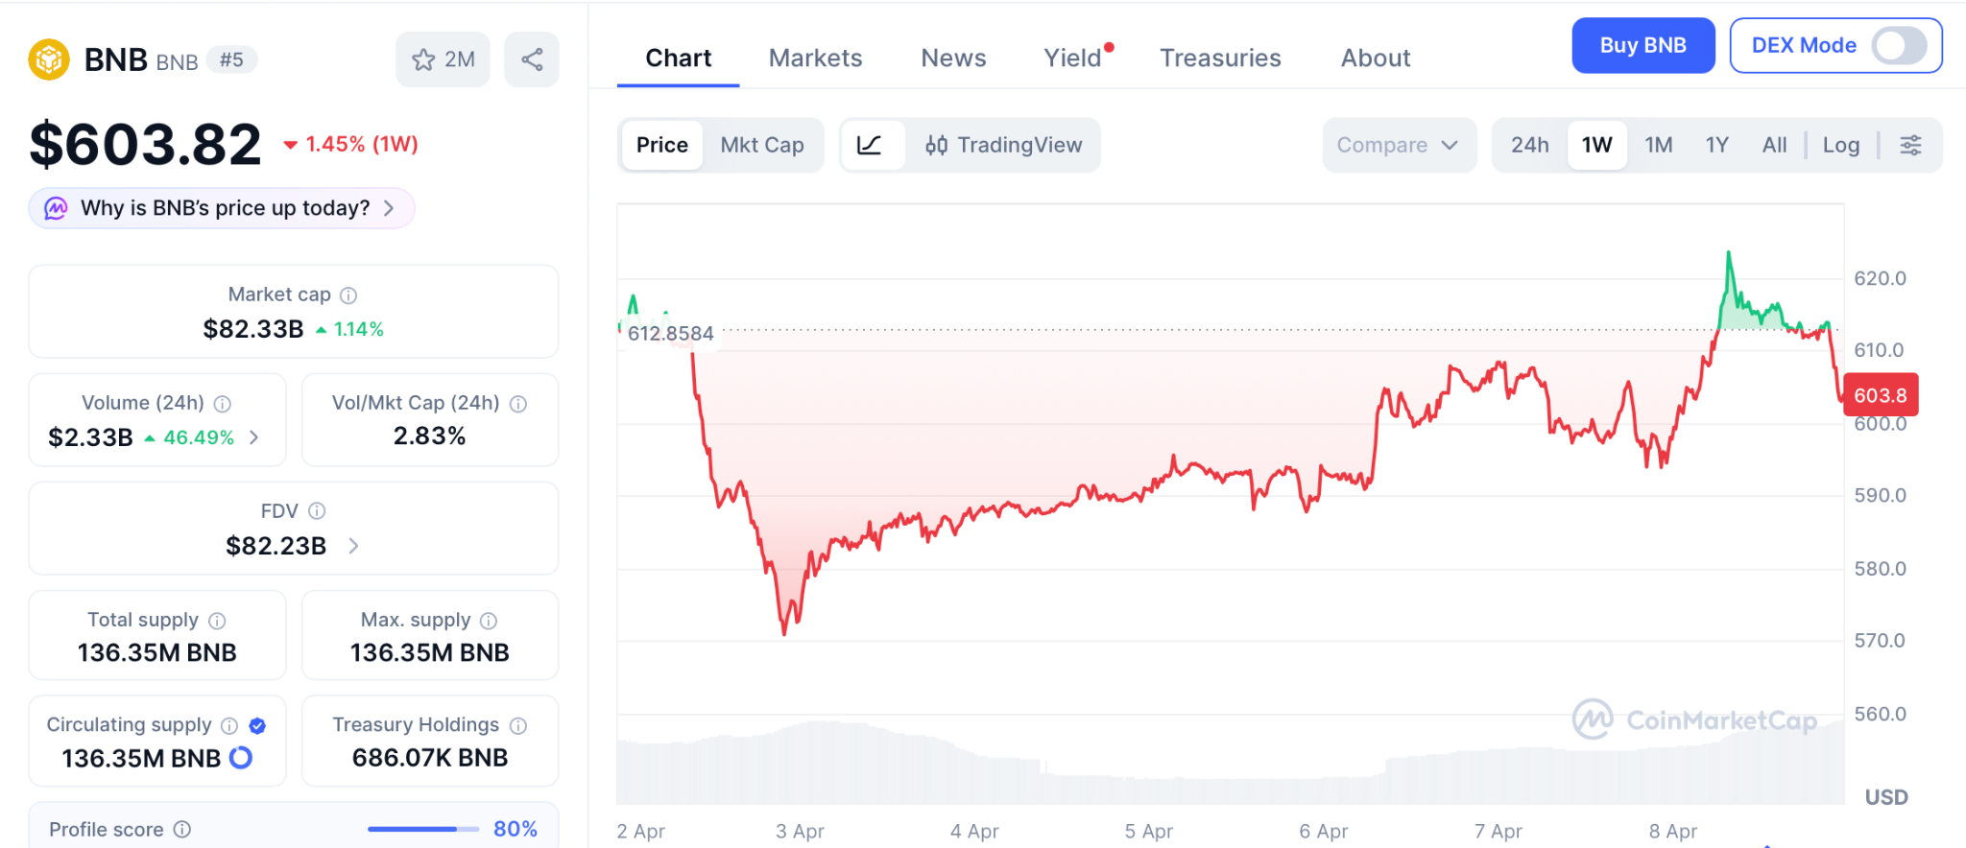Switch to the Markets tab
This screenshot has height=848, width=1966.
815,58
